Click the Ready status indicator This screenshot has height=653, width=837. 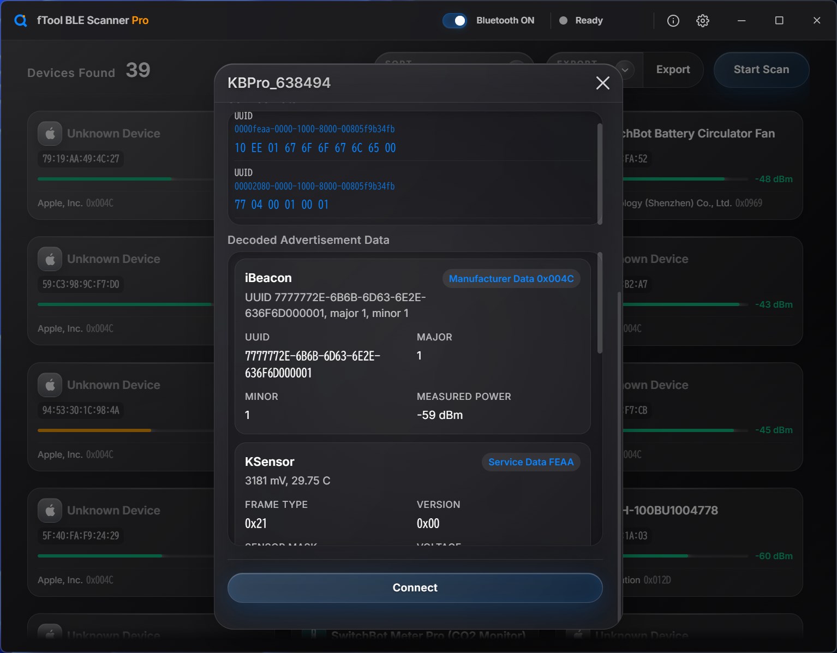click(x=581, y=21)
